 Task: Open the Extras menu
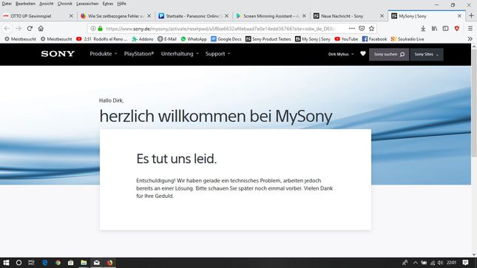click(108, 4)
